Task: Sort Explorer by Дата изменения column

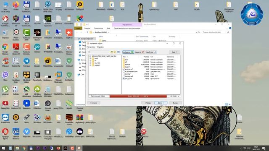Action: click(x=142, y=36)
